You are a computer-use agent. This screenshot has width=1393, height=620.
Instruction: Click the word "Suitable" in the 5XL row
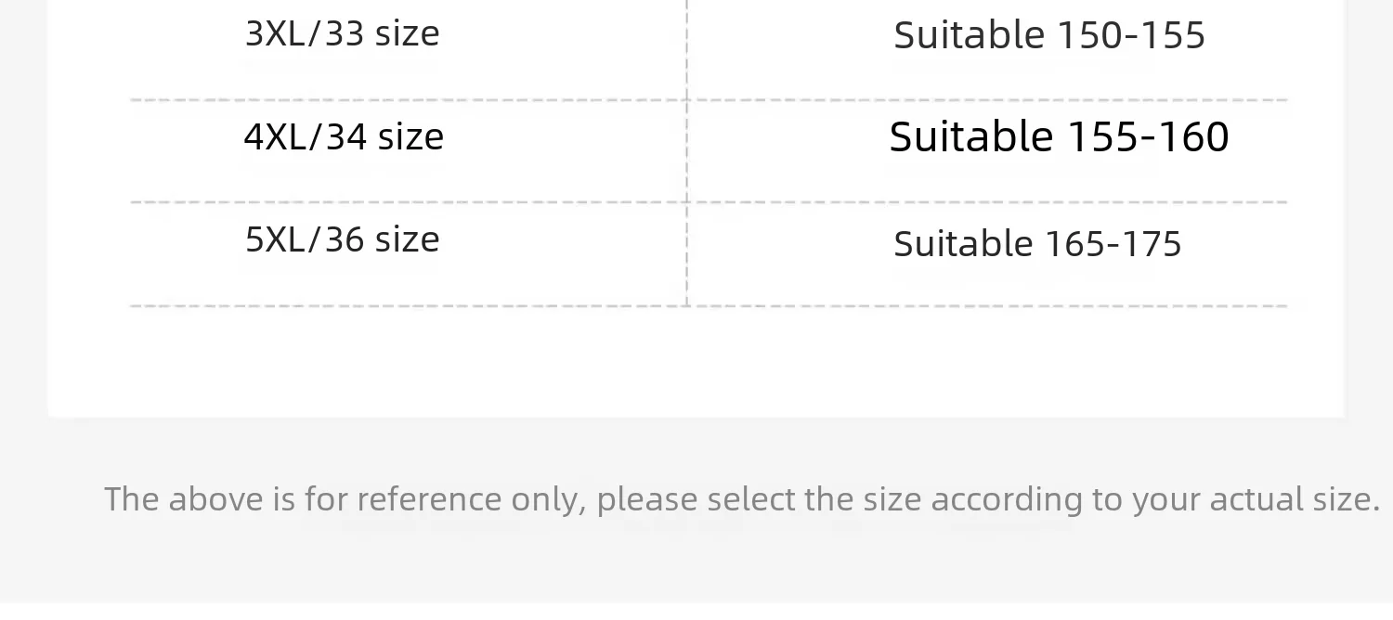tap(963, 244)
